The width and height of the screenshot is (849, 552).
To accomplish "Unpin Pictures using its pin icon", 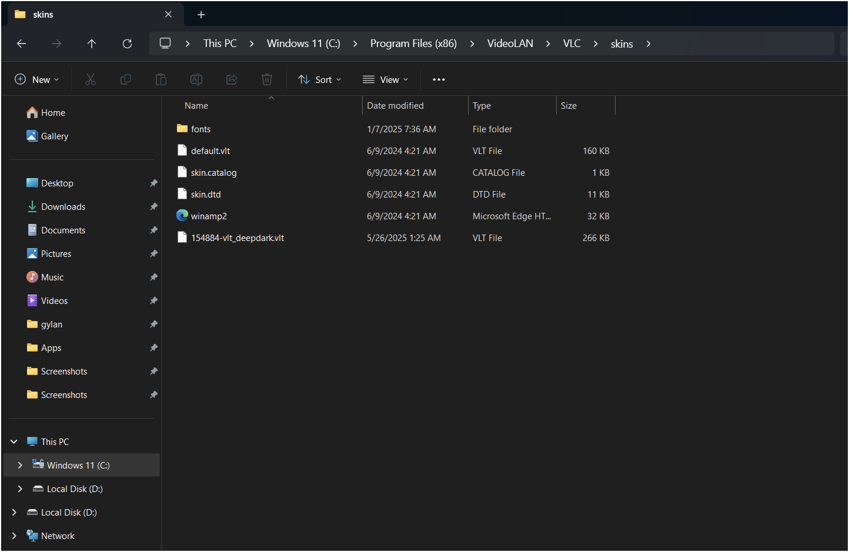I will tap(153, 253).
